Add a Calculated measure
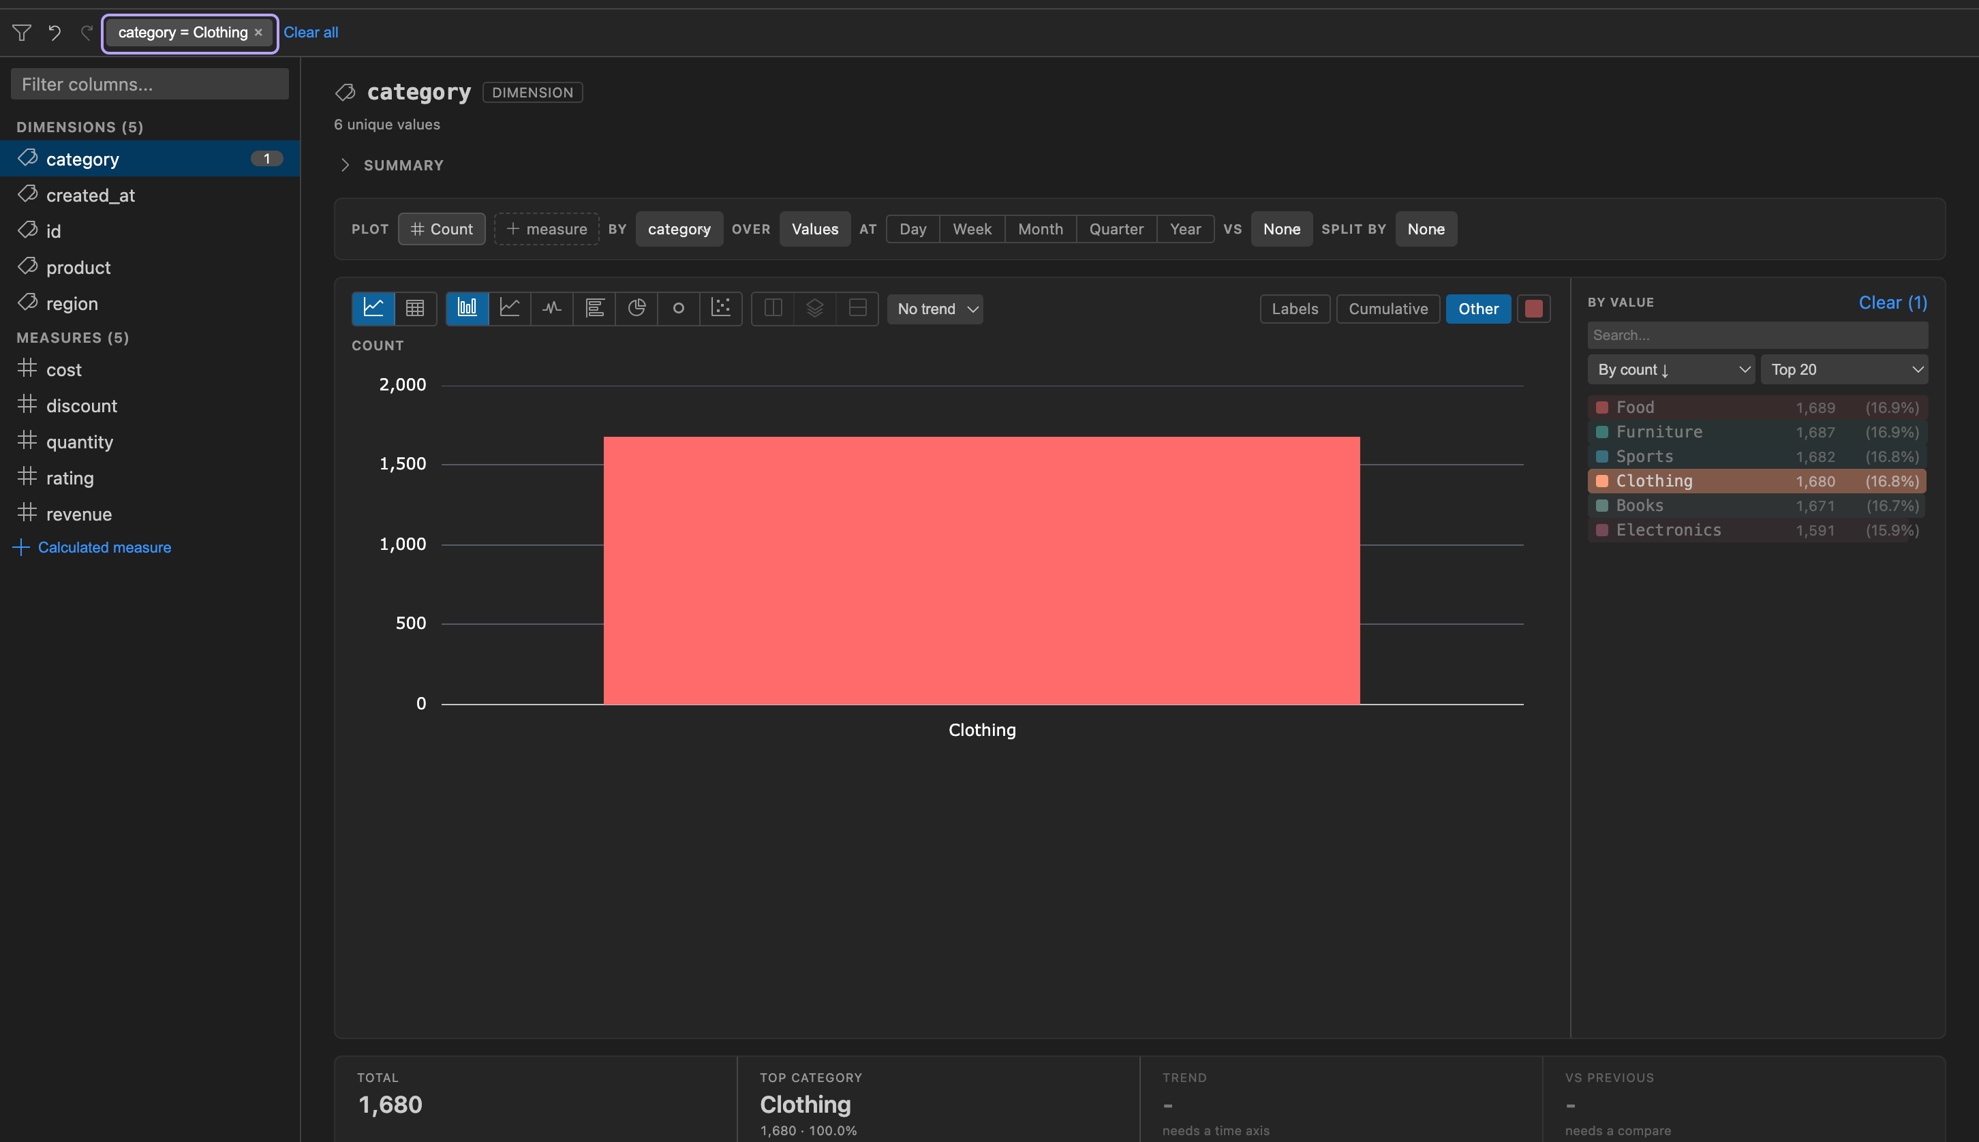Image resolution: width=1979 pixels, height=1142 pixels. pyautogui.click(x=93, y=547)
